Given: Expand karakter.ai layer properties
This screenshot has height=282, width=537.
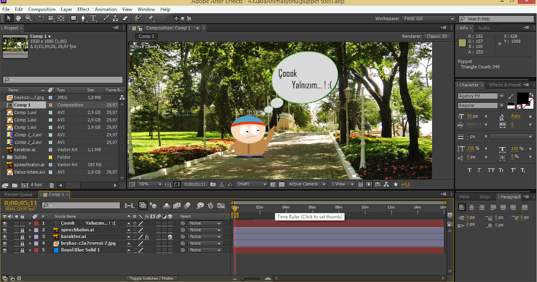Looking at the screenshot, I should click(x=30, y=236).
